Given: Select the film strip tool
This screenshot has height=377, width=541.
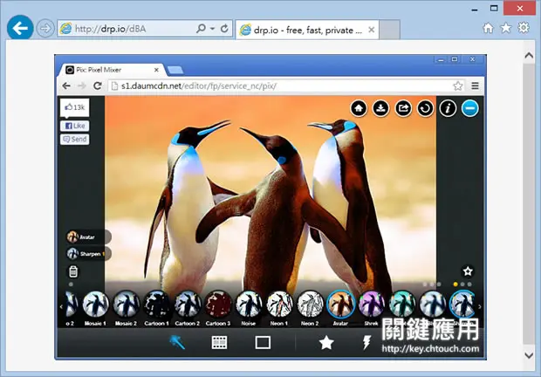Looking at the screenshot, I should 219,342.
